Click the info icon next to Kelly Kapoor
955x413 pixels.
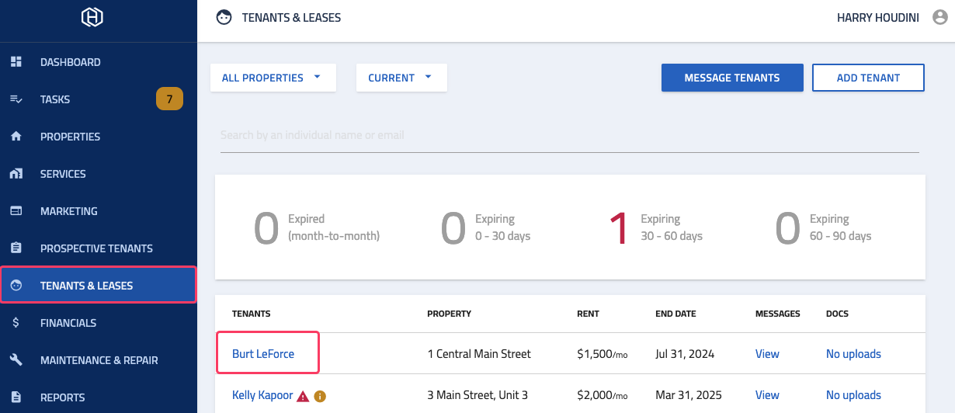click(320, 396)
